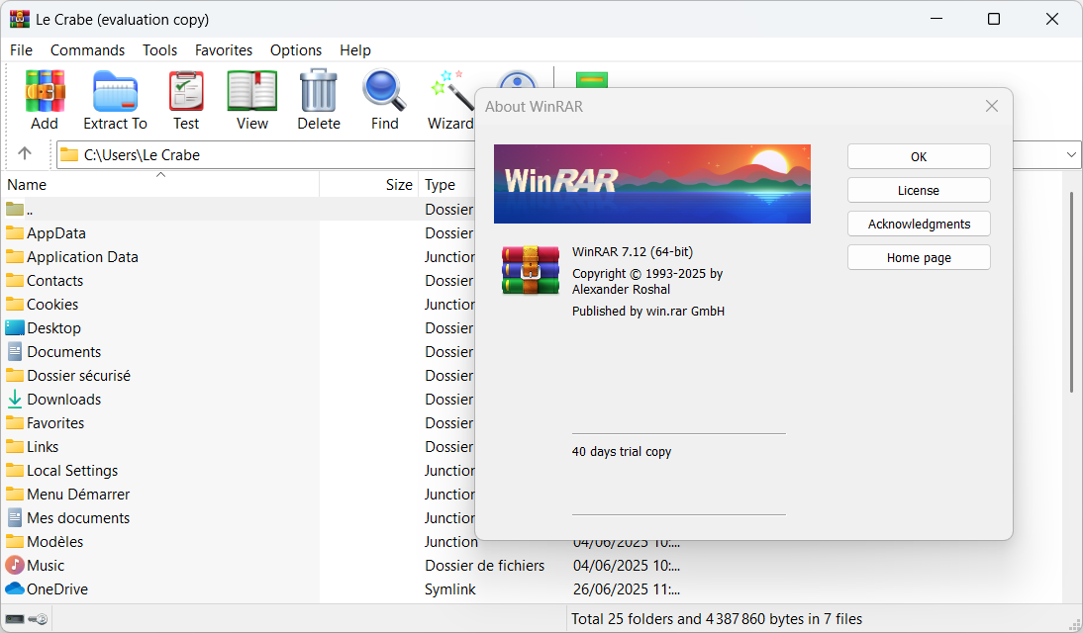Viewport: 1083px width, 633px height.
Task: Click the Local Settings folder icon
Action: pos(15,470)
